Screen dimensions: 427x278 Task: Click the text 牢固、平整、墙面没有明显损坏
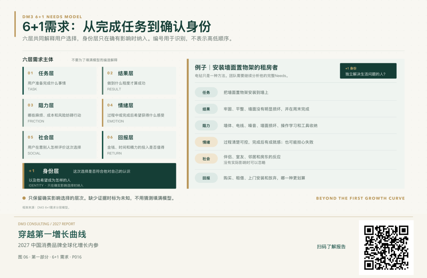253,109
